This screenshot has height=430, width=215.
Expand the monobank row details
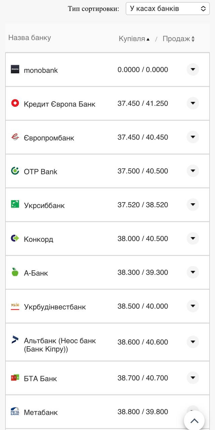(x=192, y=70)
